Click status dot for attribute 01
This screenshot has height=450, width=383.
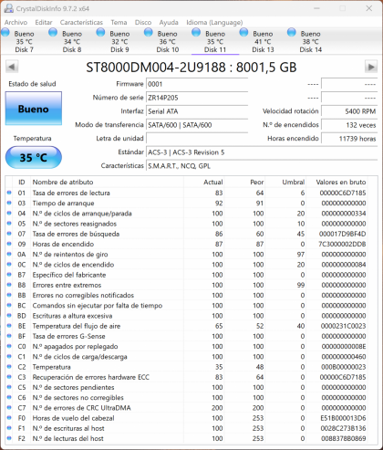point(9,193)
